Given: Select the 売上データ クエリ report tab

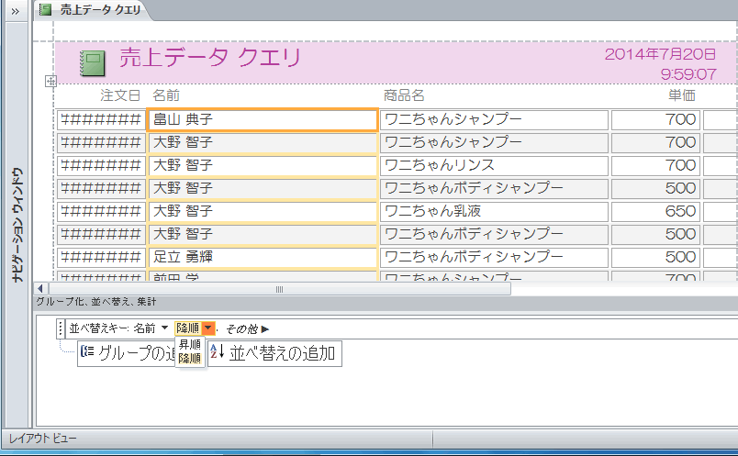Looking at the screenshot, I should coord(92,10).
